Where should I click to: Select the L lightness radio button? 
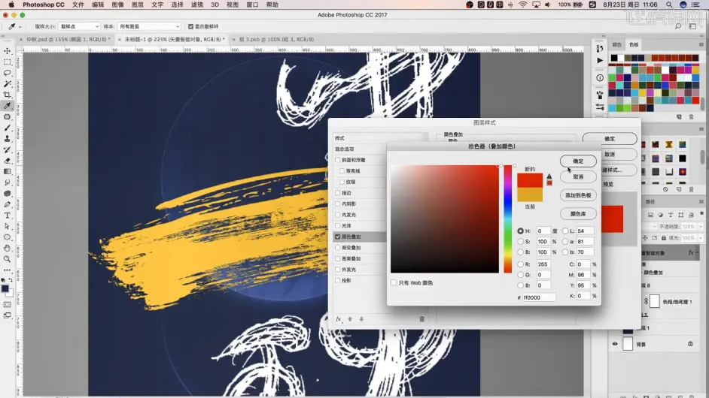[x=565, y=231]
